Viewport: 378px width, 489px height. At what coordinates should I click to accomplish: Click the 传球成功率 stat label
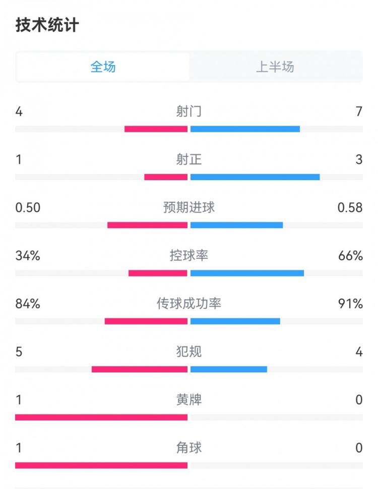coord(189,304)
